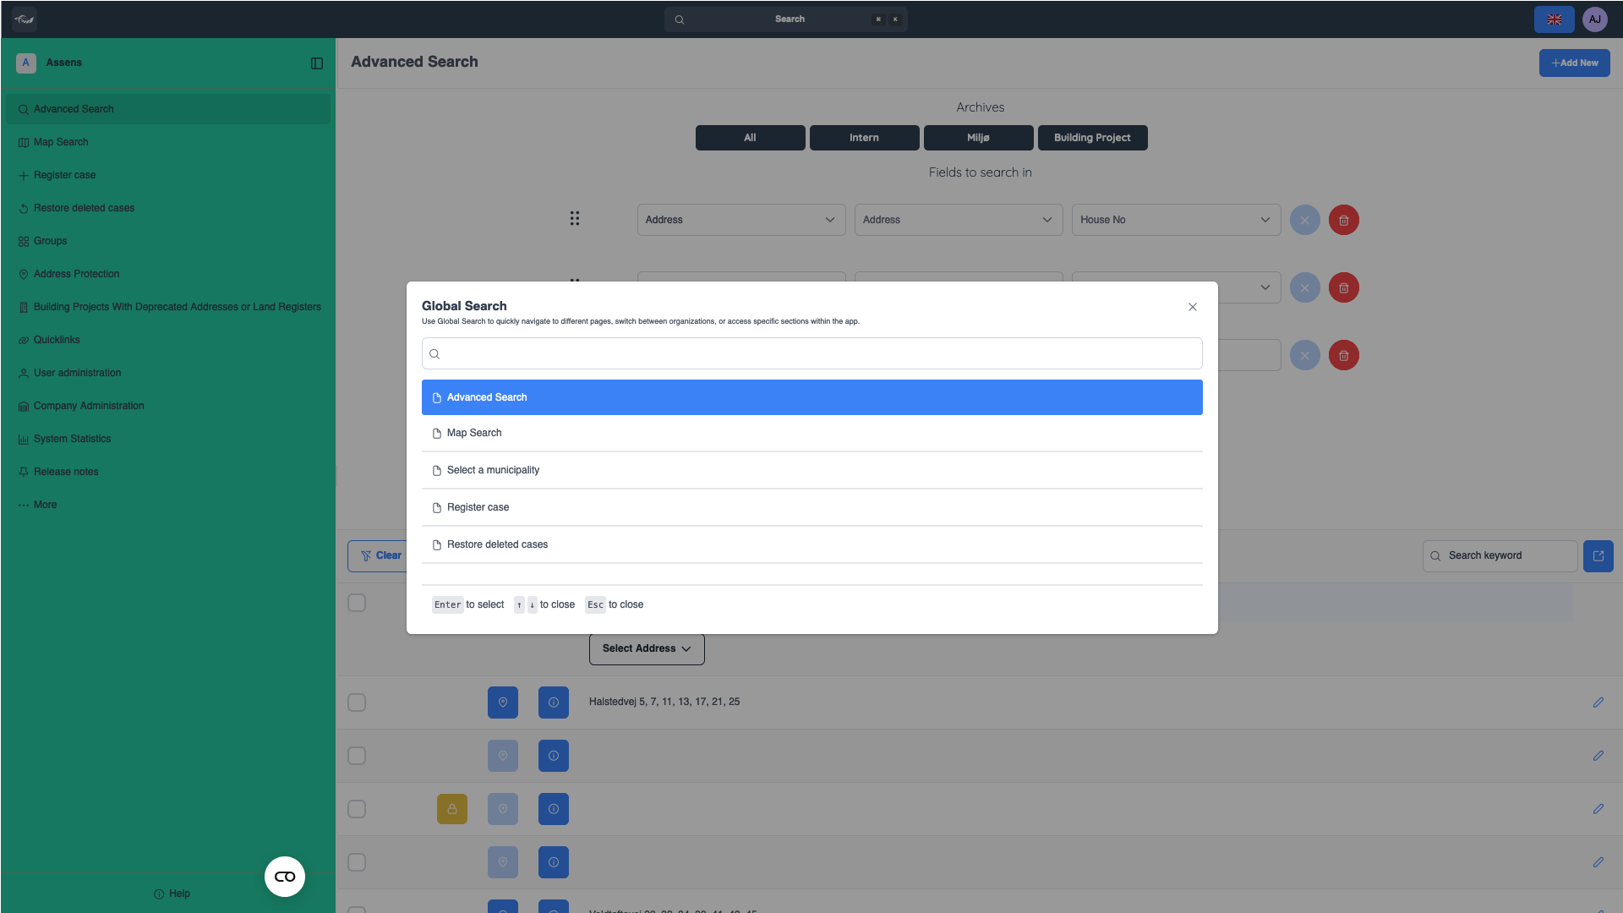Toggle the header select-all checkbox
Image resolution: width=1623 pixels, height=913 pixels.
pos(357,603)
